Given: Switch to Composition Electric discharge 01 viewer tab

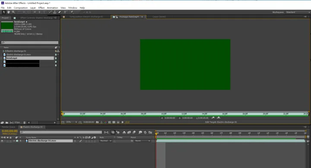Looking at the screenshot, I should coord(86,17).
